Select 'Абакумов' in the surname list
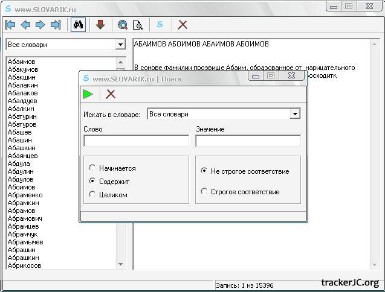 click(x=23, y=69)
